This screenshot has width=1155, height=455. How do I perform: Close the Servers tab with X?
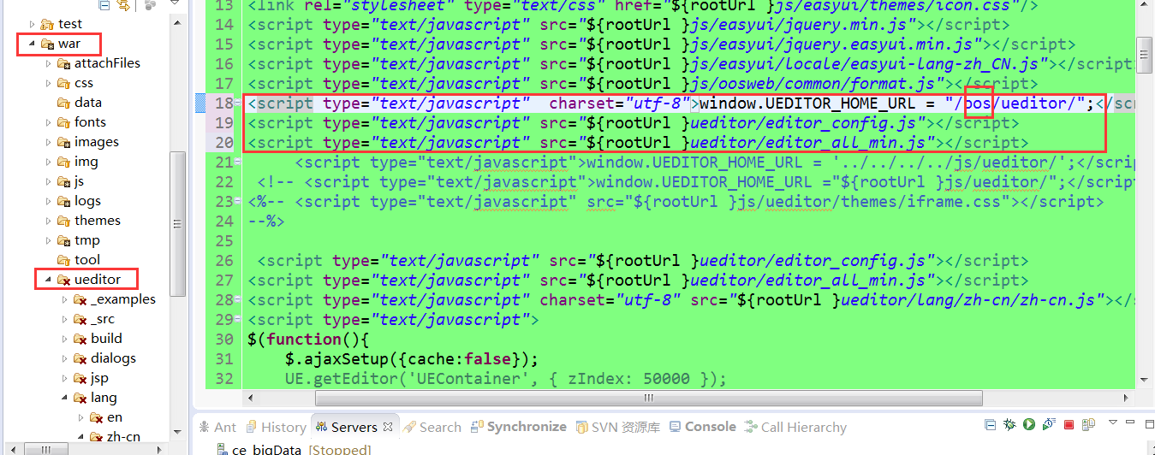pos(387,427)
